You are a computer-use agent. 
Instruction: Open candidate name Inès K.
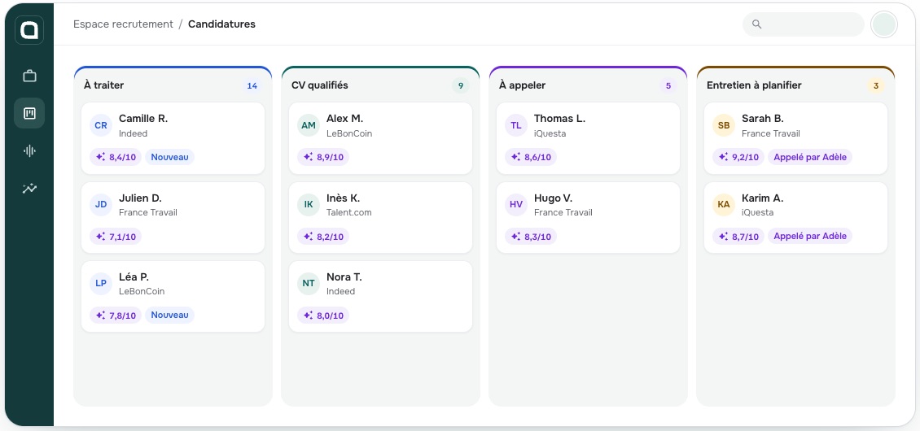[344, 198]
